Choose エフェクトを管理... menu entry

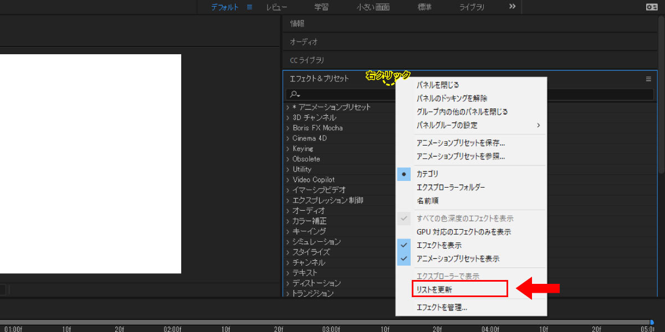pos(442,307)
